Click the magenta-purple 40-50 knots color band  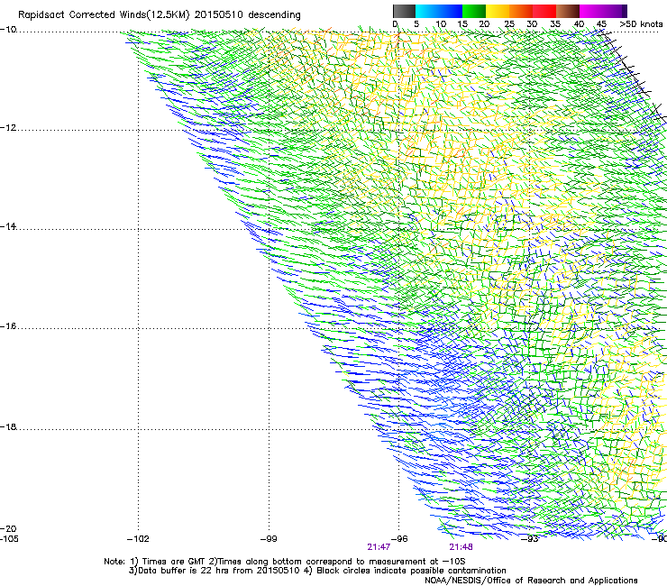[603, 11]
